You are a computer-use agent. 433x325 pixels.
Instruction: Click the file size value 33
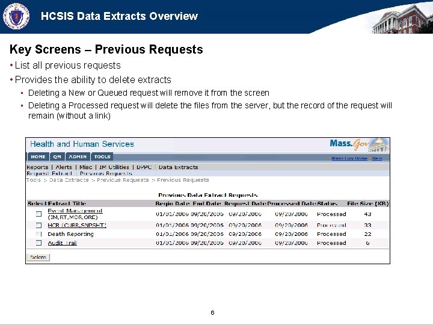point(367,225)
